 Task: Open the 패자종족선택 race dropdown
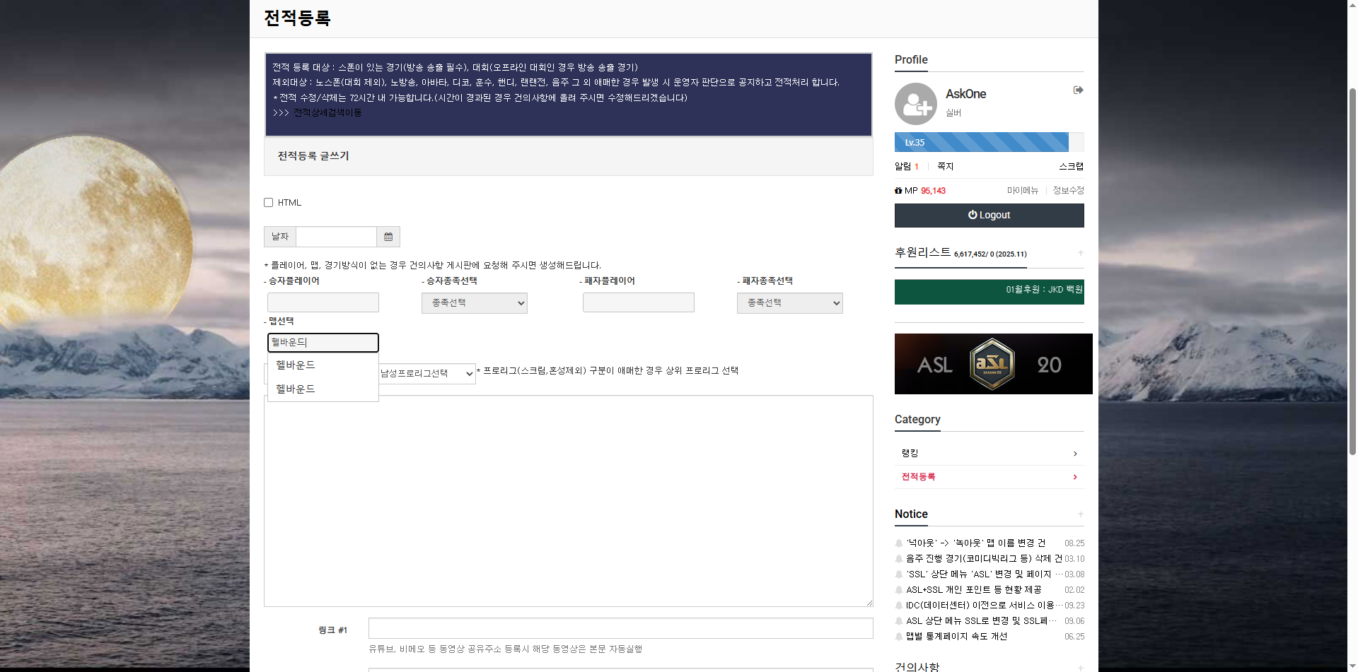[789, 303]
